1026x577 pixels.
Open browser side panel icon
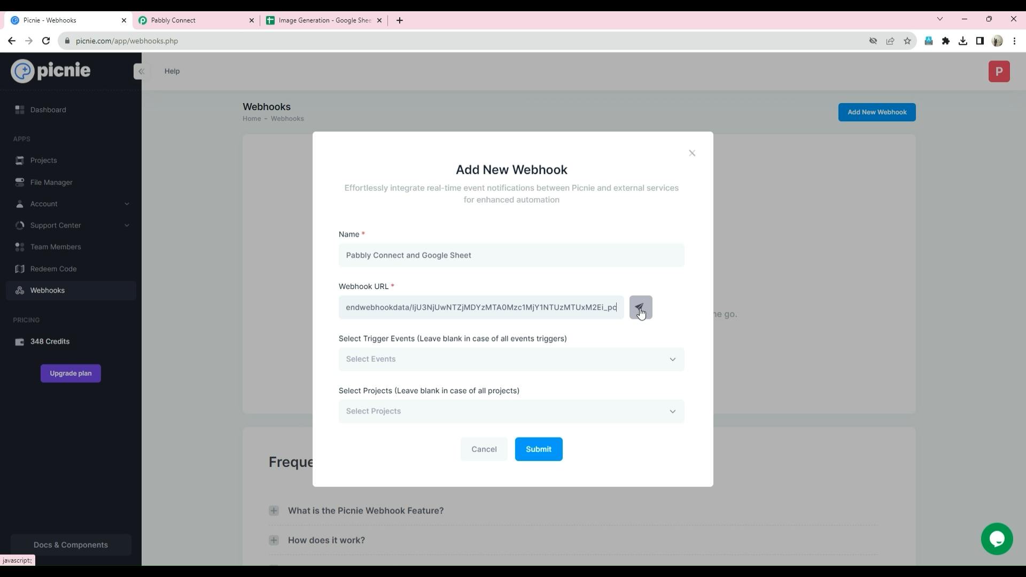pos(980,41)
